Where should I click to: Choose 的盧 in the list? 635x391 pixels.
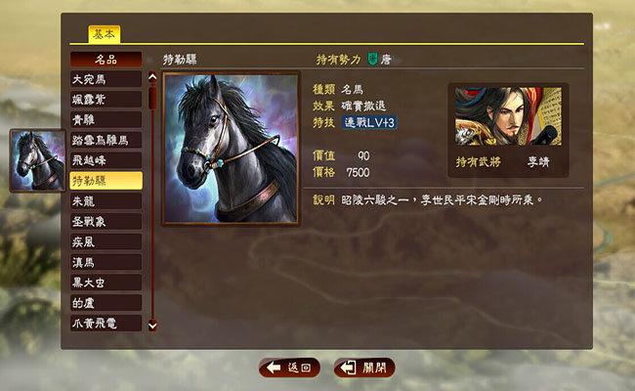[106, 303]
